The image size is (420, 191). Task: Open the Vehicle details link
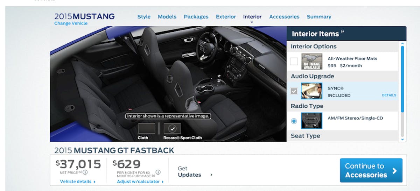pyautogui.click(x=78, y=182)
